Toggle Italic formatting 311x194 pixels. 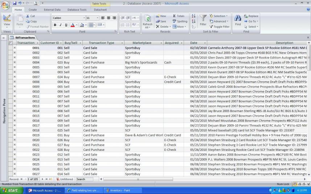[61, 25]
